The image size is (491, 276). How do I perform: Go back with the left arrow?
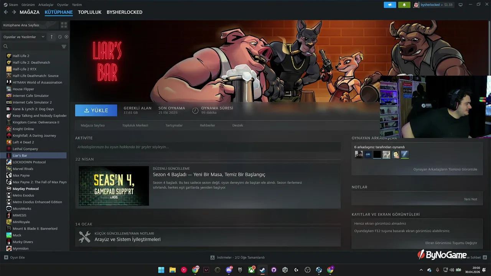[6, 12]
